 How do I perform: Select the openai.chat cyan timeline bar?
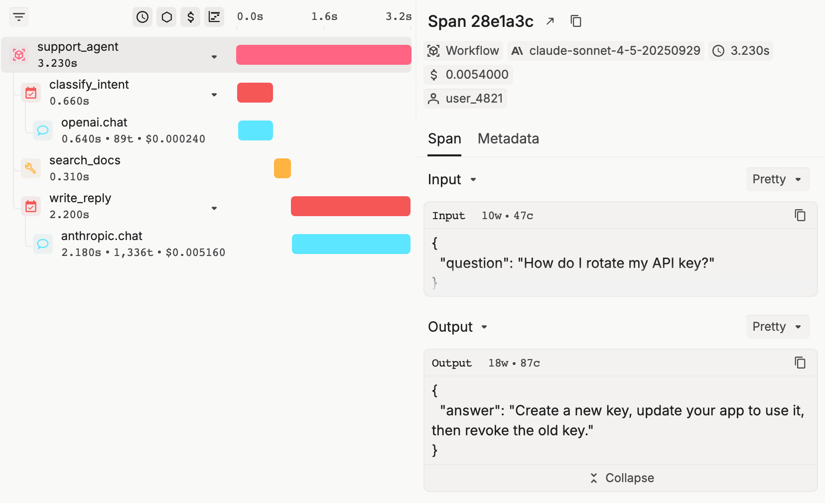256,130
